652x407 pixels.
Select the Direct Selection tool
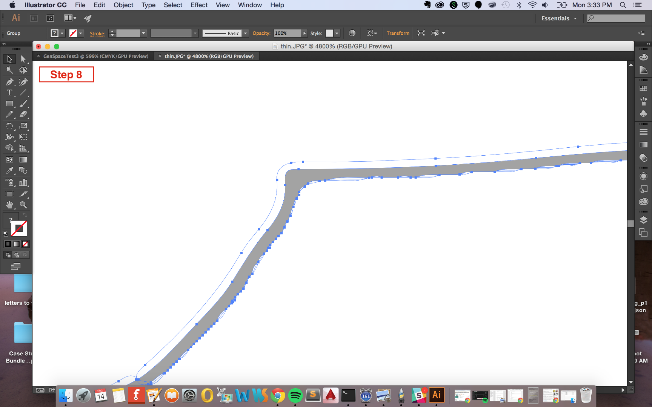[23, 59]
